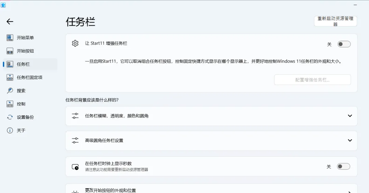Enable 让 Start11 增强任务栏 toggle

click(x=344, y=44)
